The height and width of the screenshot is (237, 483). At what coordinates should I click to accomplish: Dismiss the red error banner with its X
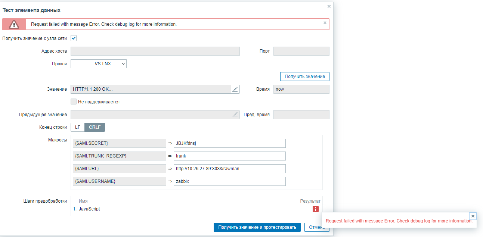point(325,23)
